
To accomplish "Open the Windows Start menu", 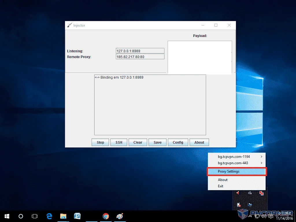I will pyautogui.click(x=7, y=216).
